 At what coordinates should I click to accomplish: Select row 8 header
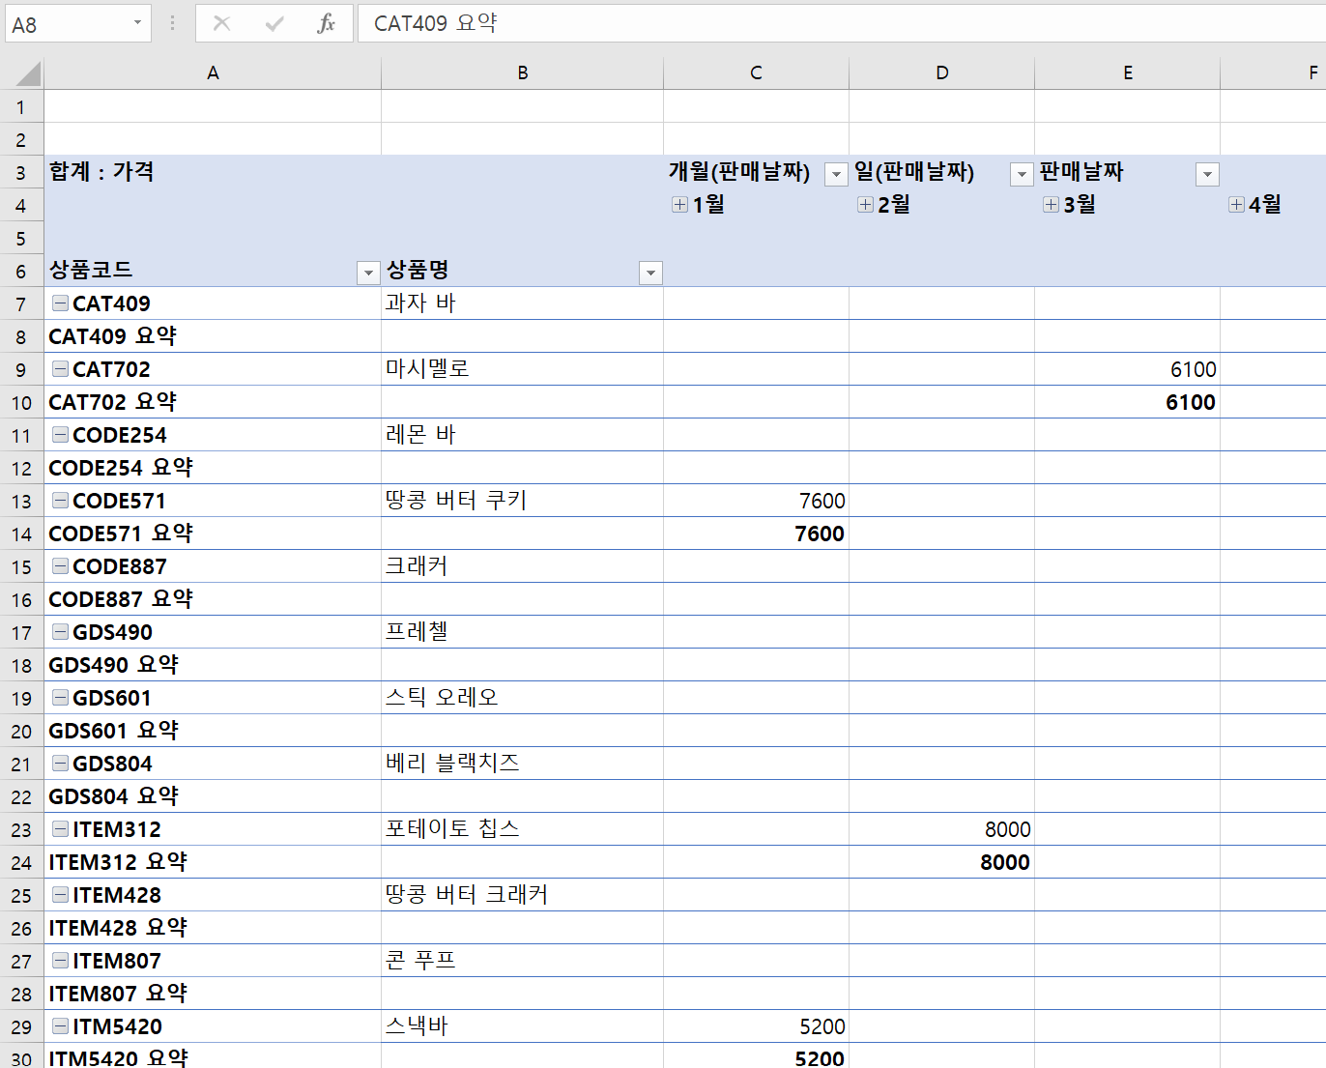click(x=21, y=337)
